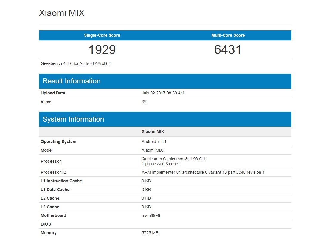Select the L1 Data Cache label
The width and height of the screenshot is (332, 242).
coord(55,190)
